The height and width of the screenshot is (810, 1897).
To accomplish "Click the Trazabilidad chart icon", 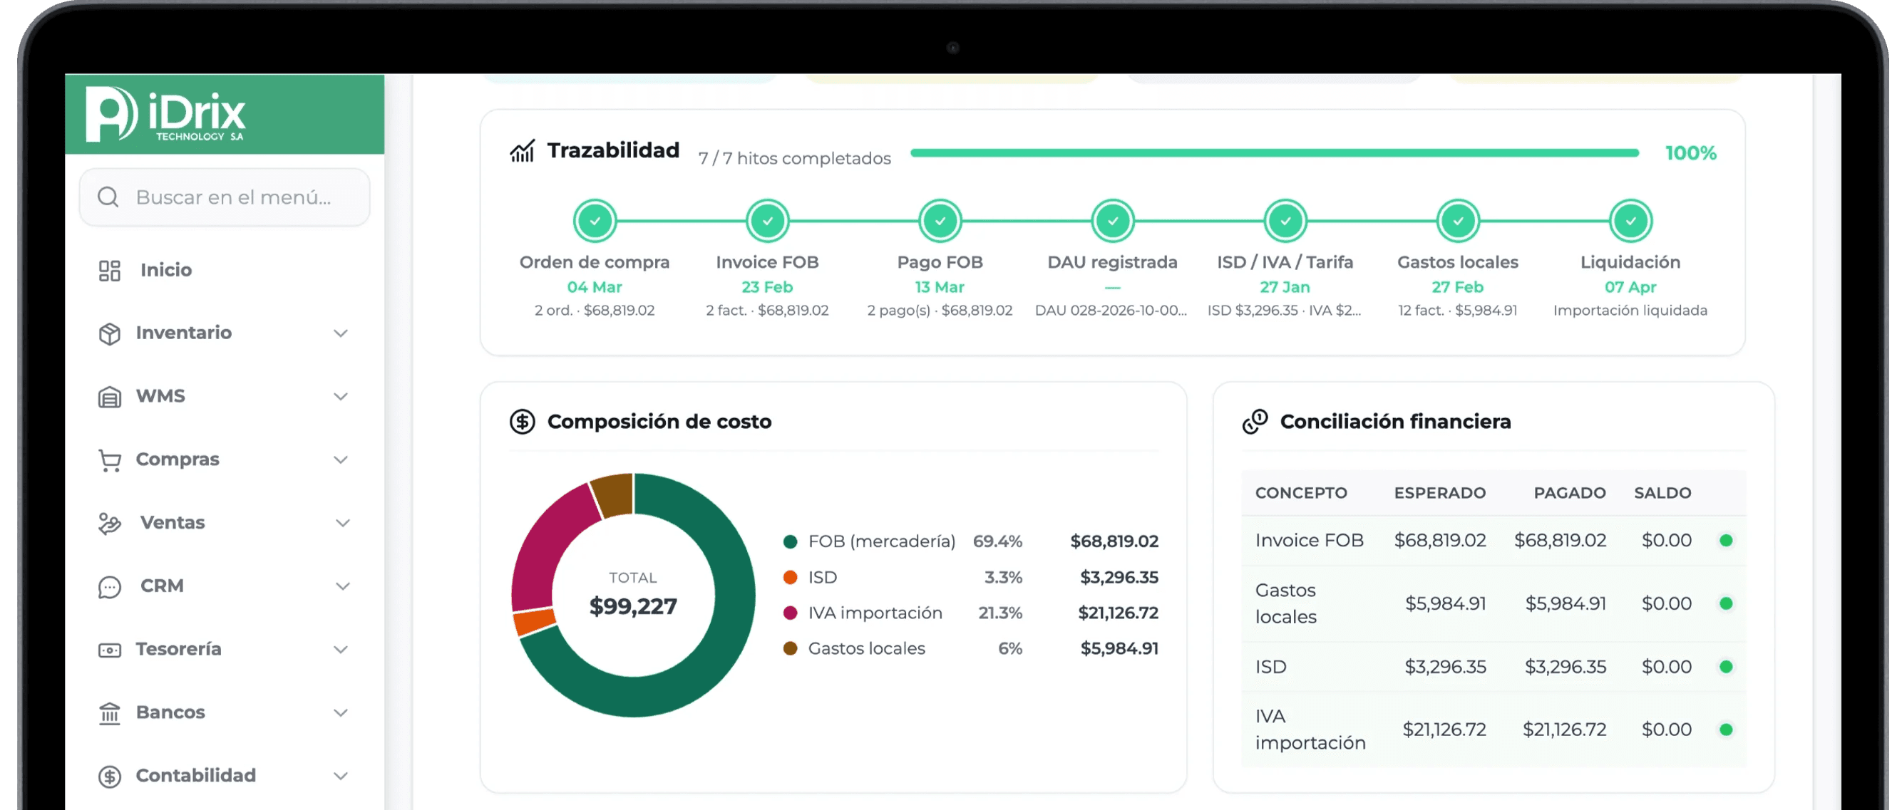I will (522, 152).
